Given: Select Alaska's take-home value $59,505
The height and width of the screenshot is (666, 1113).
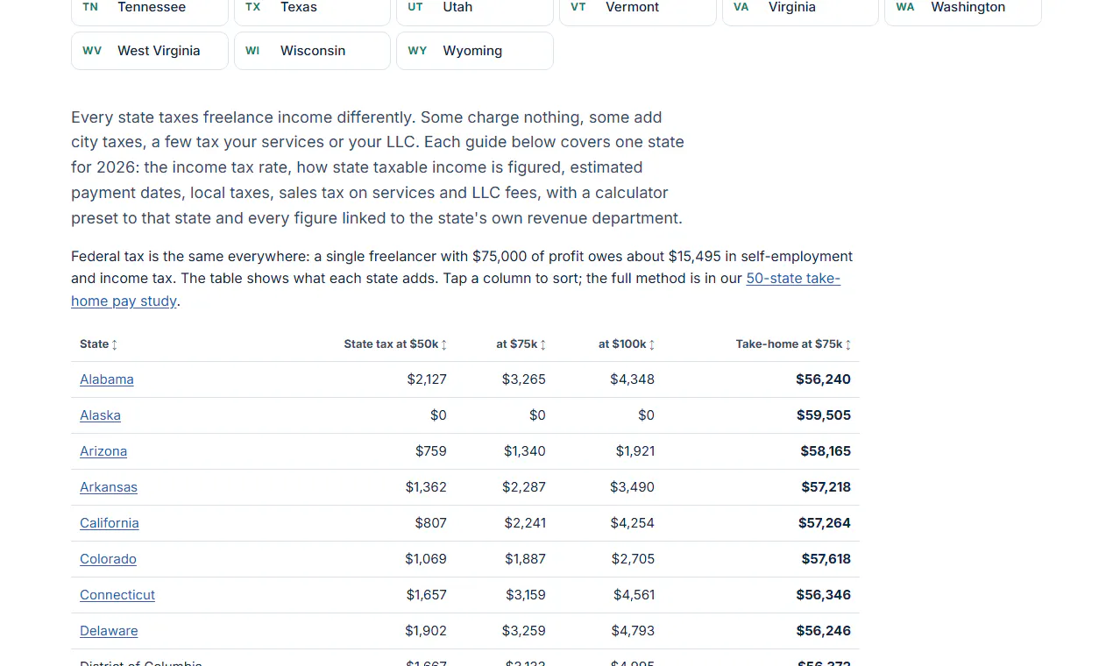Looking at the screenshot, I should (823, 415).
